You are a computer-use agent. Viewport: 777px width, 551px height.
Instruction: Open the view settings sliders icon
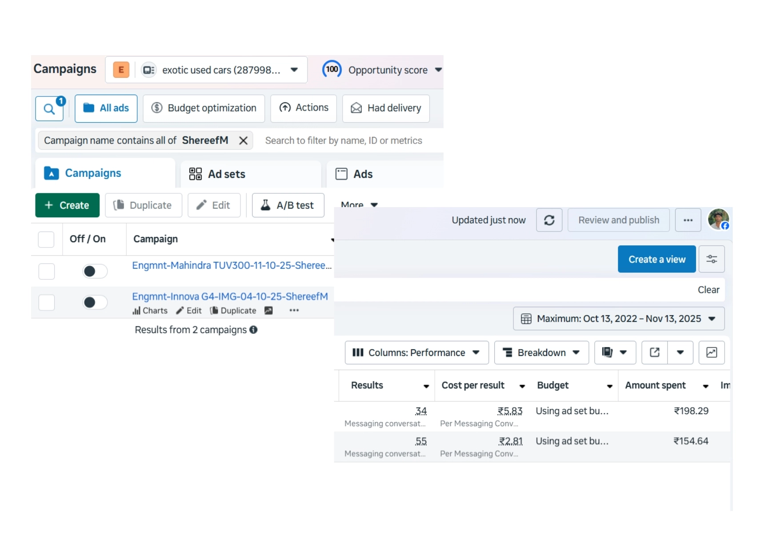tap(711, 260)
